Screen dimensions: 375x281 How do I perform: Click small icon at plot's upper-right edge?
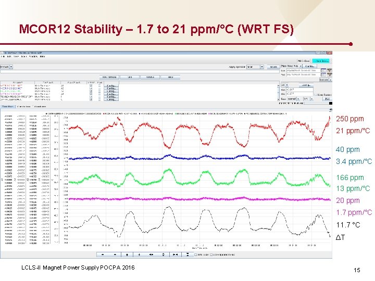[331, 110]
